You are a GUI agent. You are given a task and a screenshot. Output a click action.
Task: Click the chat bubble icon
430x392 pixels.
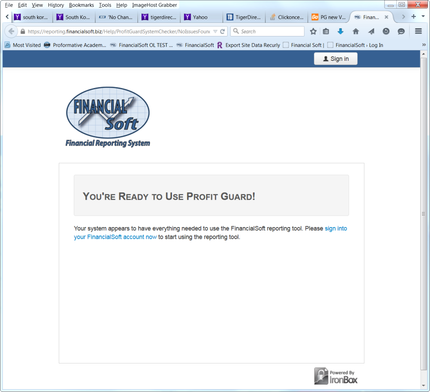pos(401,31)
